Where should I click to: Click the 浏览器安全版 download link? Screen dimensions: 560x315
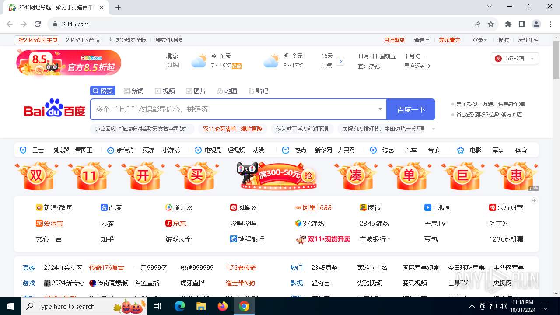coord(127,40)
